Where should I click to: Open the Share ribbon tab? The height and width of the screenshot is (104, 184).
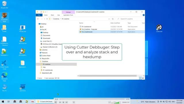coord(52,15)
